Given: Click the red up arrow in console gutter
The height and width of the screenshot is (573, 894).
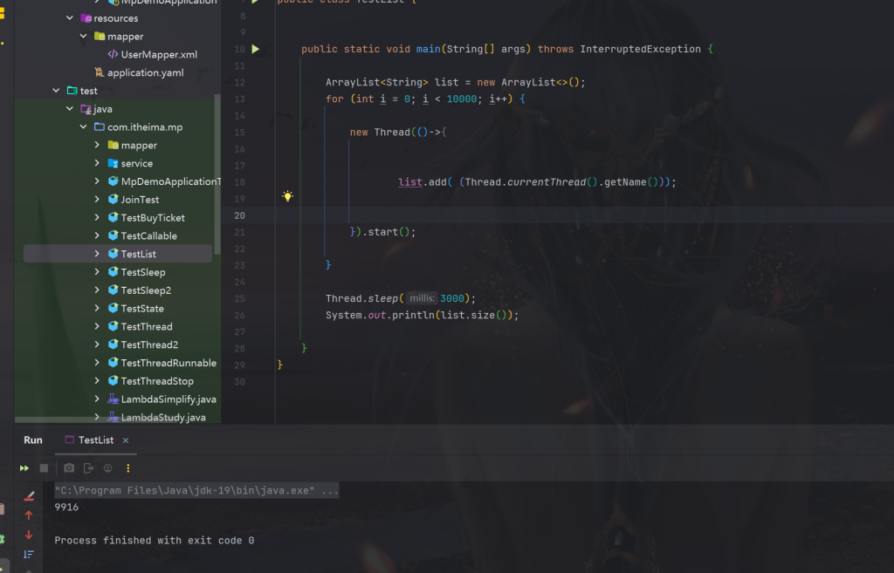Looking at the screenshot, I should pos(29,515).
